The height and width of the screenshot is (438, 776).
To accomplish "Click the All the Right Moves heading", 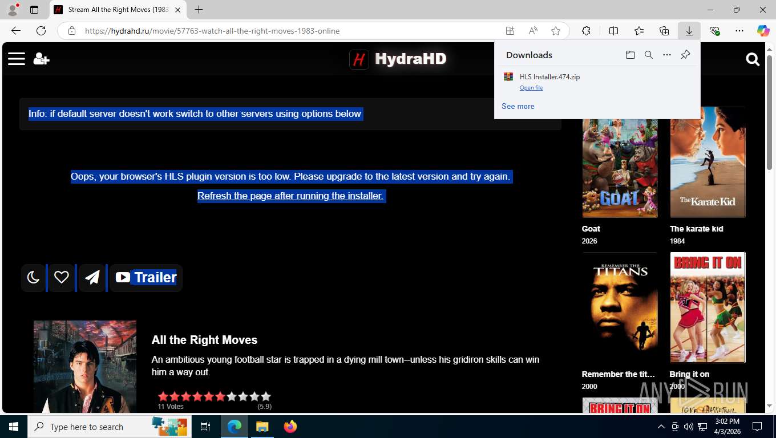I will 204,340.
